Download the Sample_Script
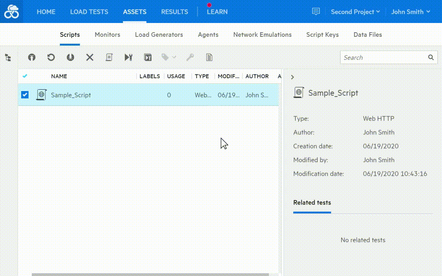This screenshot has width=442, height=276. pyautogui.click(x=70, y=57)
